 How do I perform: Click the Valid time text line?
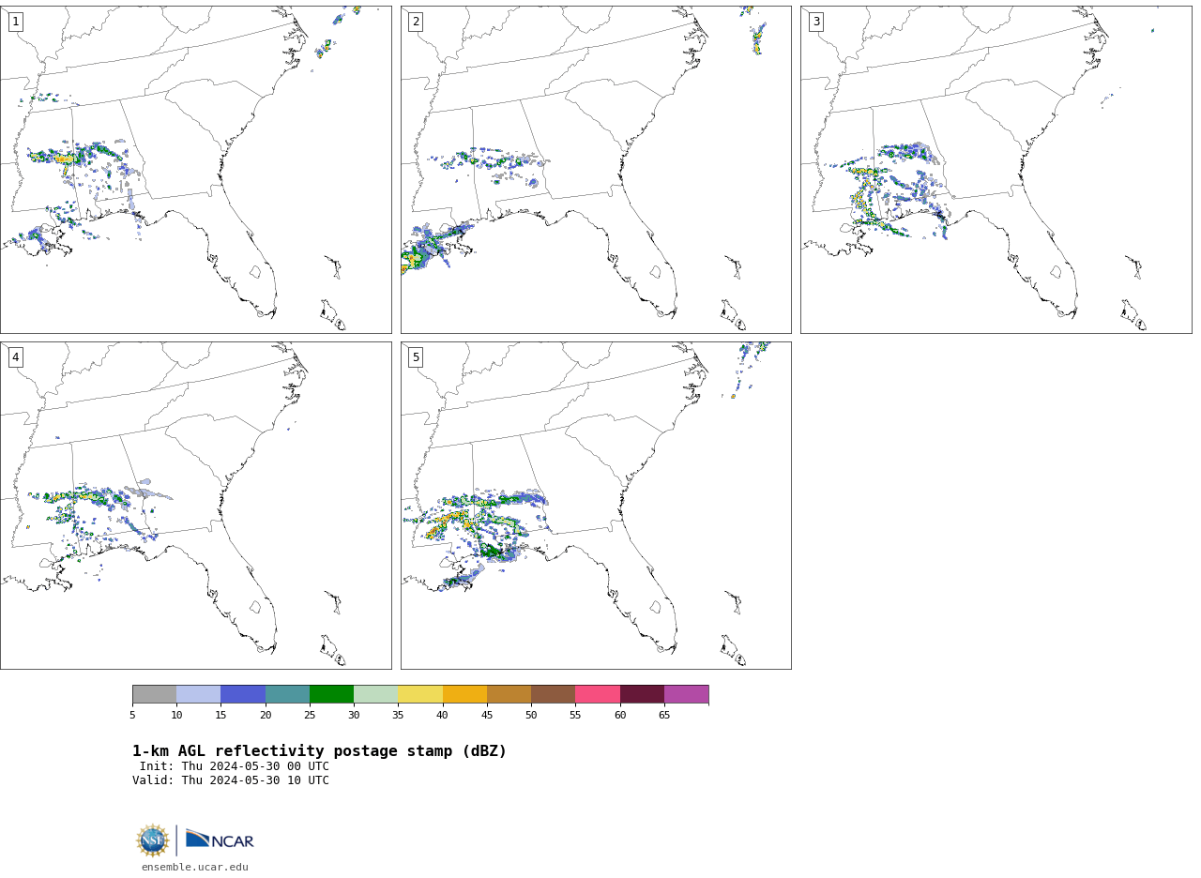[x=231, y=780]
